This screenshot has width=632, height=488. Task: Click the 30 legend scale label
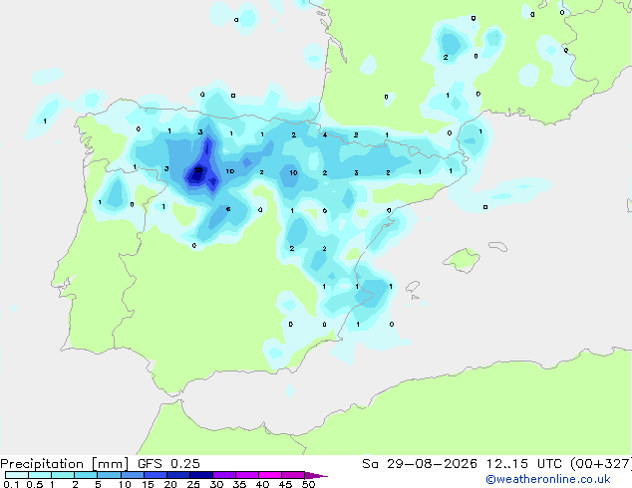(x=216, y=484)
